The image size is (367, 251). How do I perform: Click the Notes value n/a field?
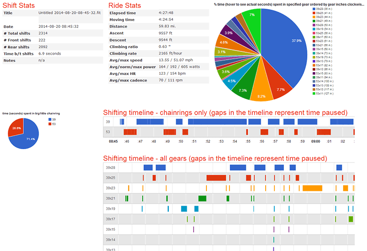click(42, 61)
